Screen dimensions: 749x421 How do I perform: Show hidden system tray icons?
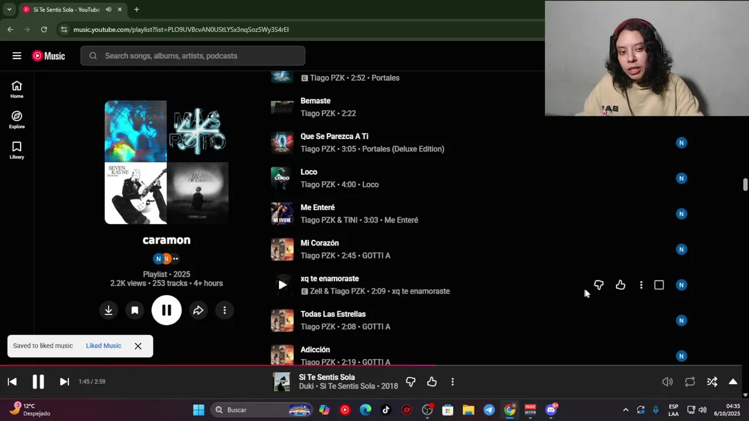[626, 410]
